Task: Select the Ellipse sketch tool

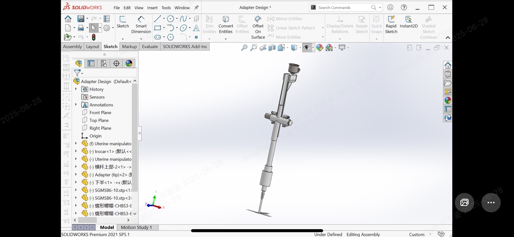Action: coord(183,28)
